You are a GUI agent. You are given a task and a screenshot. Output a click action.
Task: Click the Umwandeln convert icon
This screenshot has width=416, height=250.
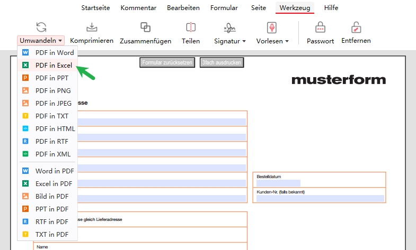41,27
